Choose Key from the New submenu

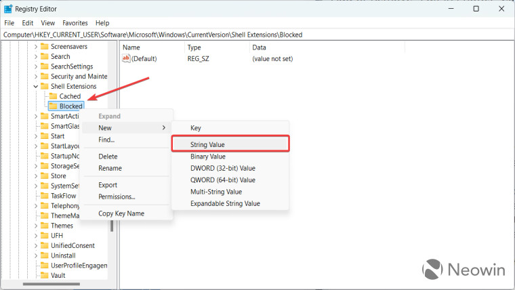click(230, 128)
